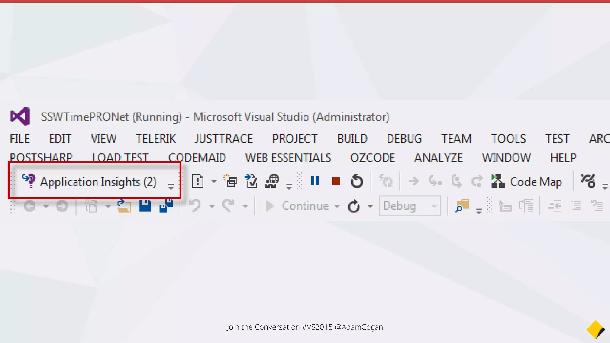This screenshot has width=610, height=343.
Task: Open the DEBUG menu
Action: coord(404,139)
